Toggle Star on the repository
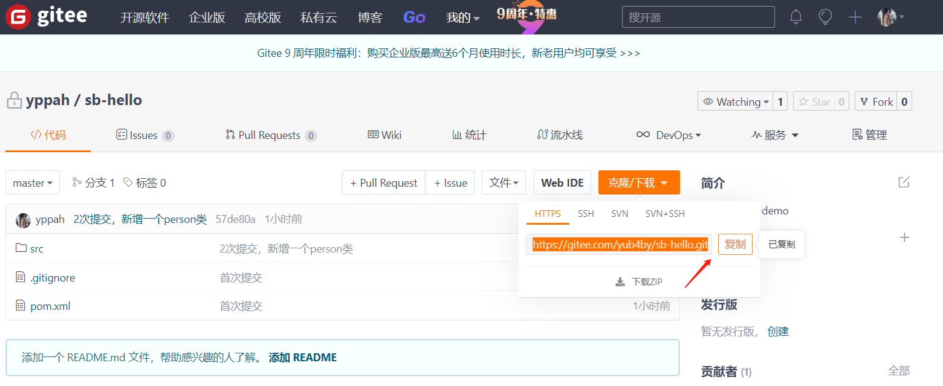The image size is (943, 386). (814, 101)
